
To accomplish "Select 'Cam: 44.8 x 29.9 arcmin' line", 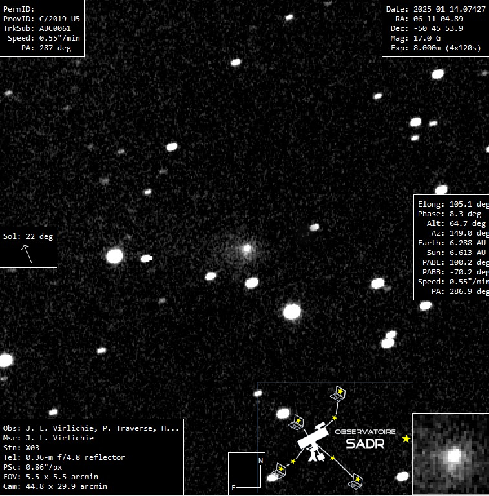I will click(x=55, y=486).
